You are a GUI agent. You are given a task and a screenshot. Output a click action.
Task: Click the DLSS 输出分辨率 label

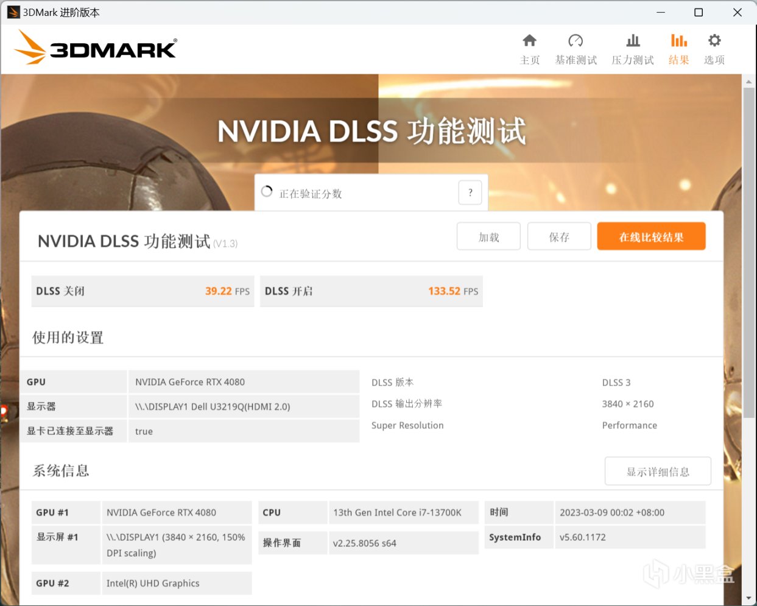tap(407, 404)
